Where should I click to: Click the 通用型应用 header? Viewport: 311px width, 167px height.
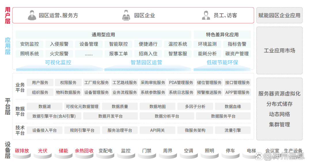tap(103, 35)
